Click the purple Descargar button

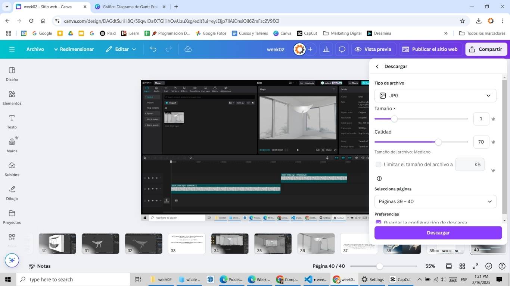point(438,233)
